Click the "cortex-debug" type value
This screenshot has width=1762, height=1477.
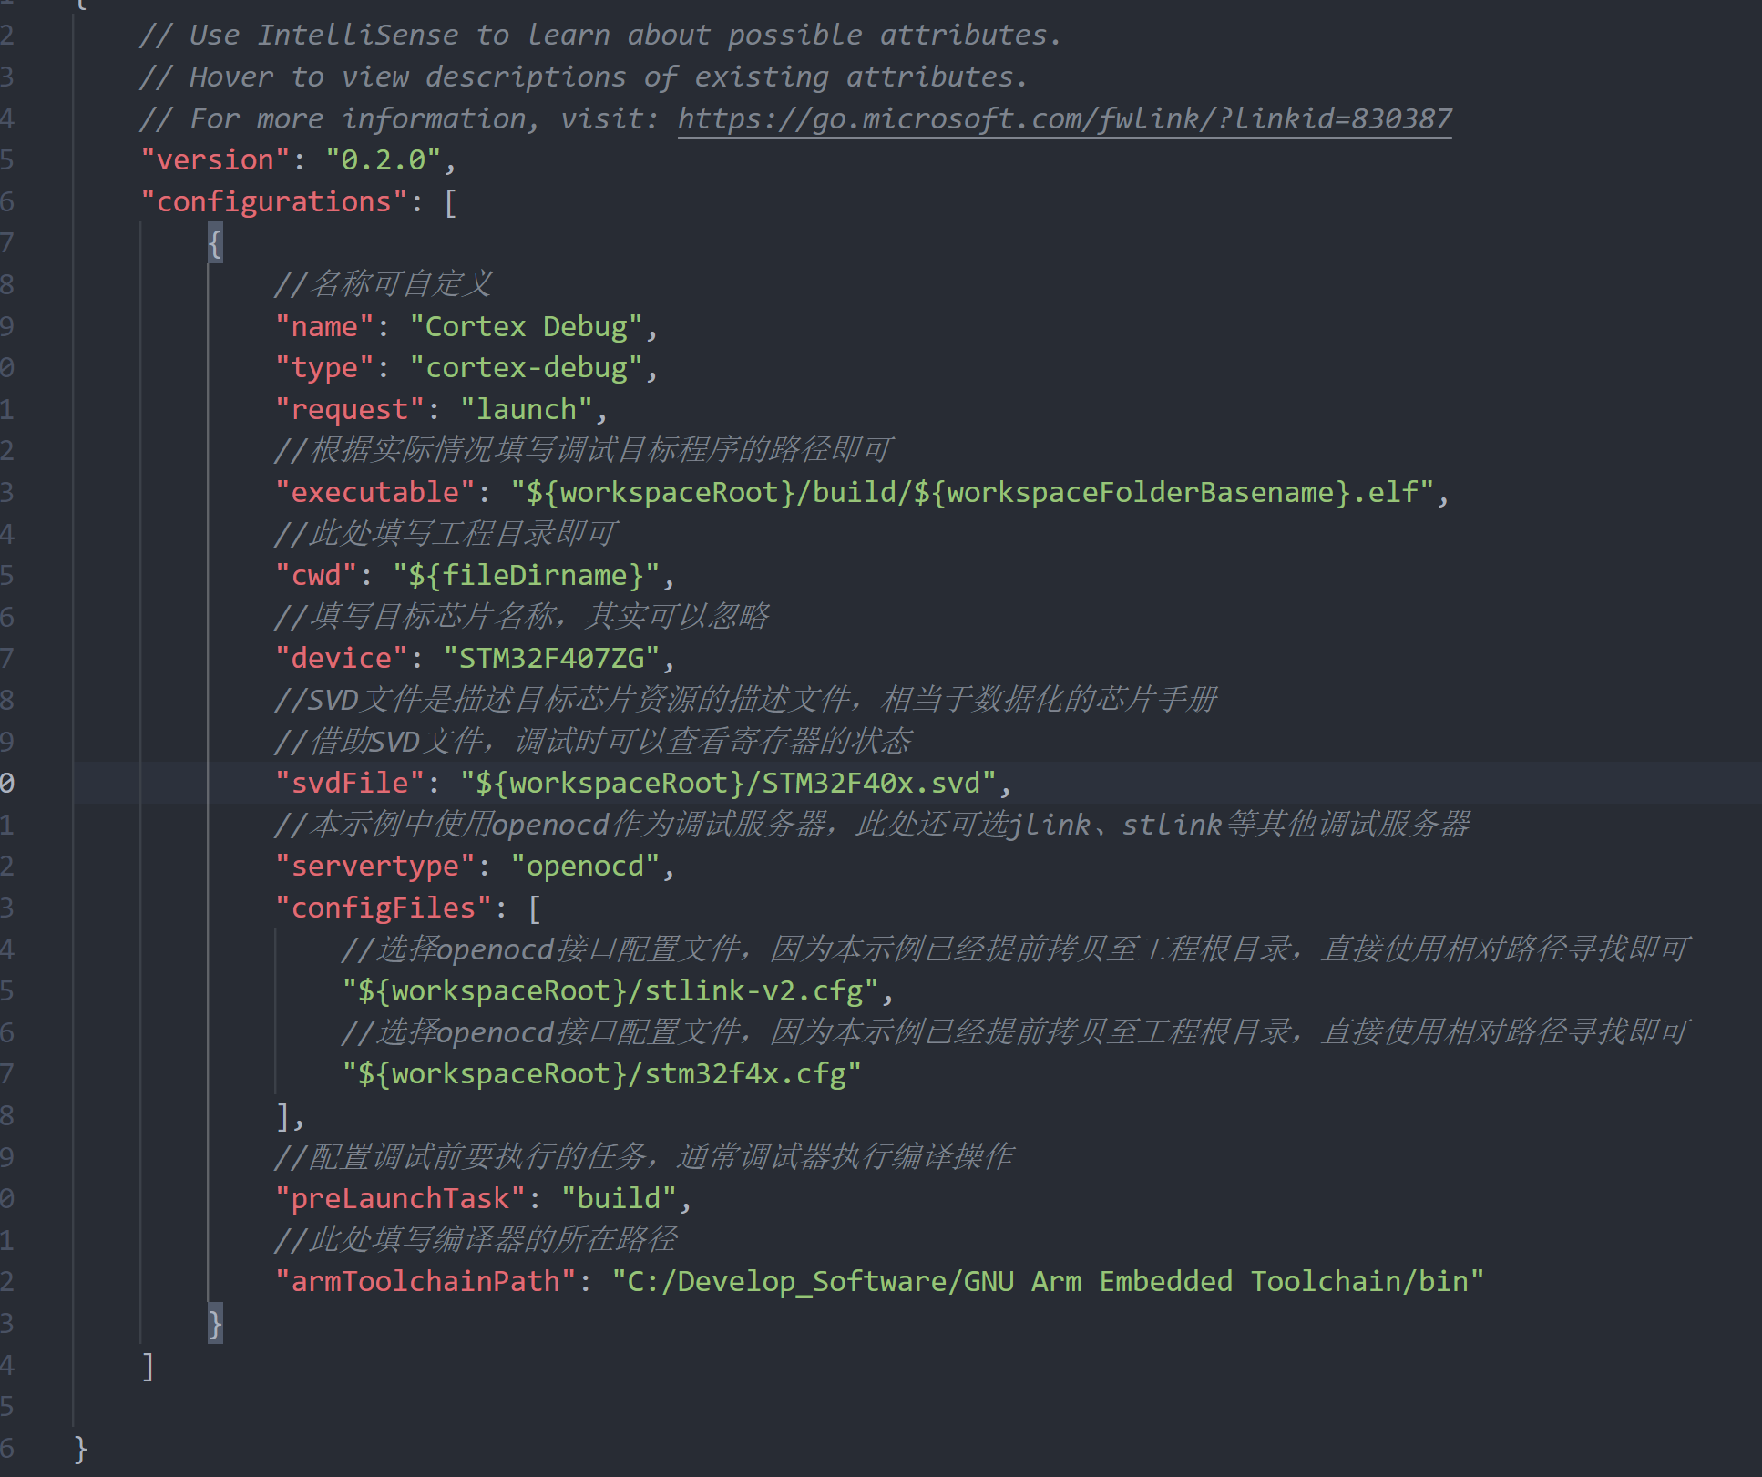[x=526, y=368]
